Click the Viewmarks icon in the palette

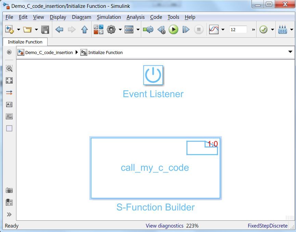coord(9,202)
